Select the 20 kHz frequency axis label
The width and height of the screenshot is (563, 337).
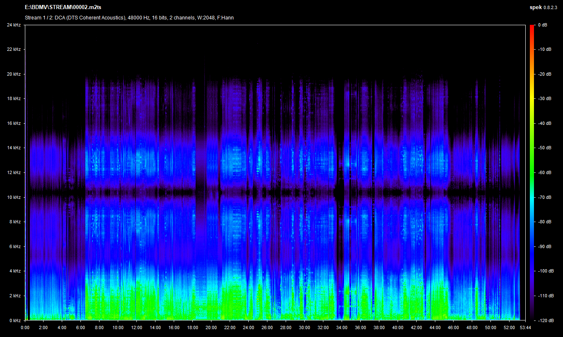[x=14, y=74]
